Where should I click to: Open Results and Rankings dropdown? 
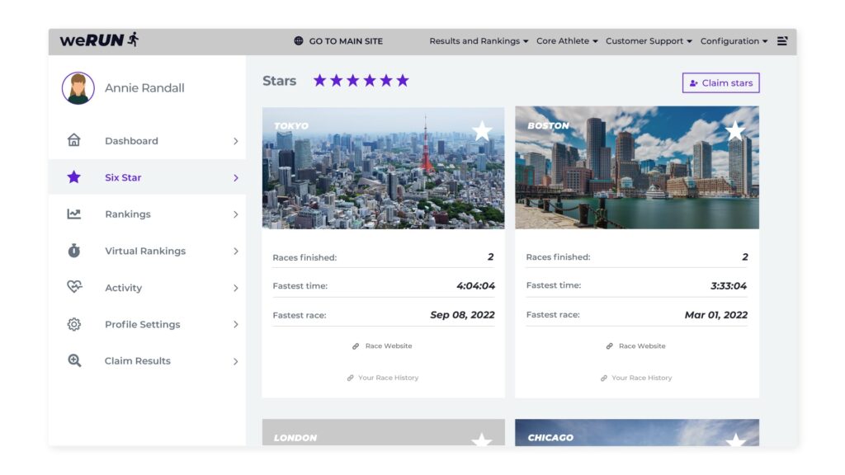pos(479,41)
